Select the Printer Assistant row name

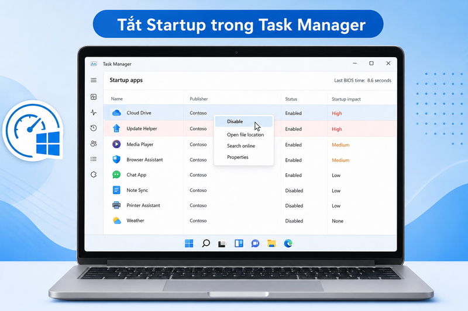tap(143, 205)
